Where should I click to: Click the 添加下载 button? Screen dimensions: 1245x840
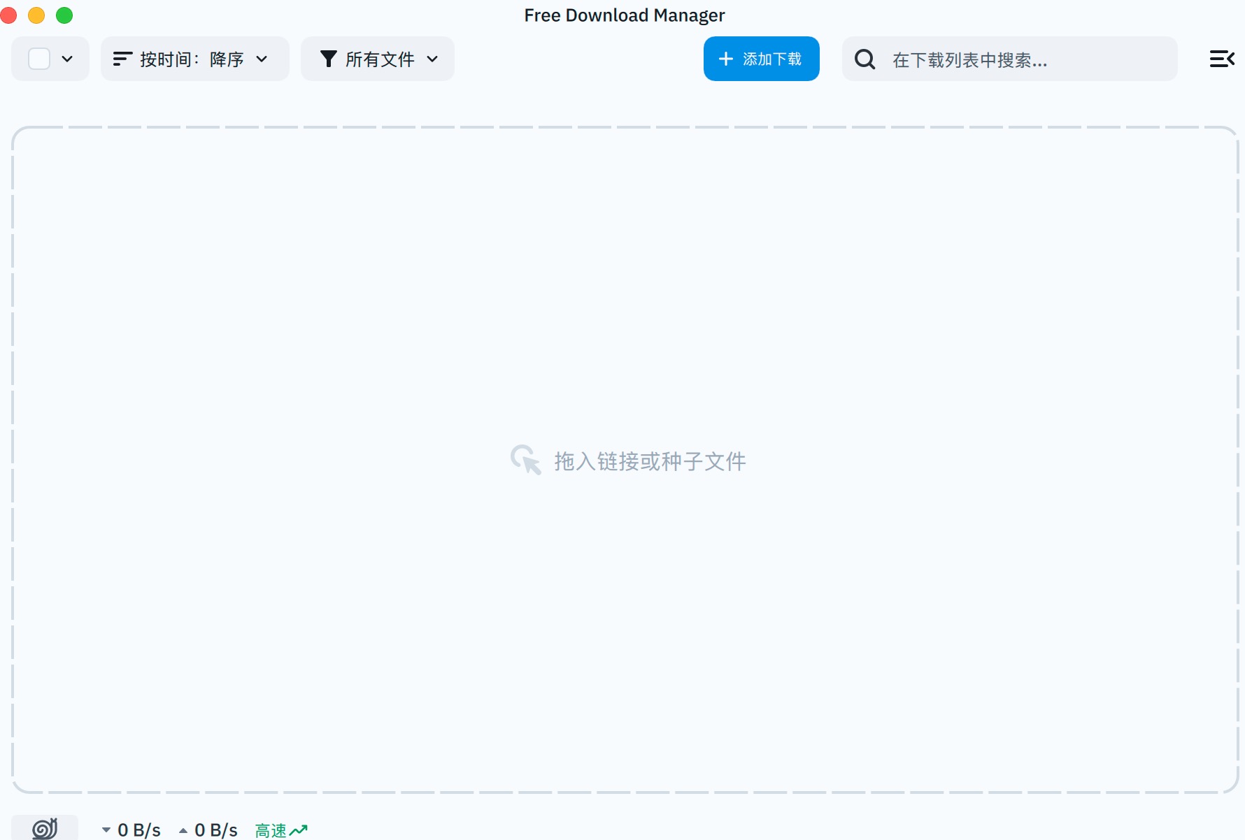[x=762, y=59]
